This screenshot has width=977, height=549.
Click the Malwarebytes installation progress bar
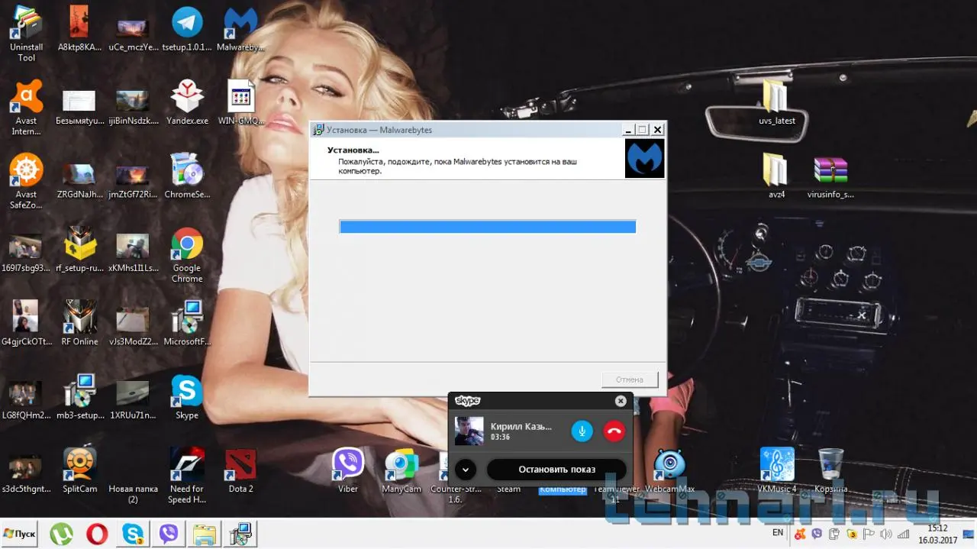487,227
